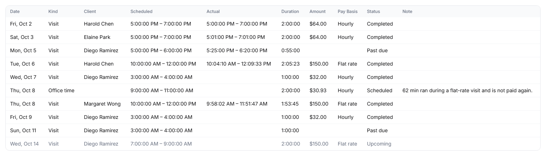Screen dimensions: 546x156
Task: Click Diego Ramirez in the Oct 5 row
Action: tap(101, 50)
